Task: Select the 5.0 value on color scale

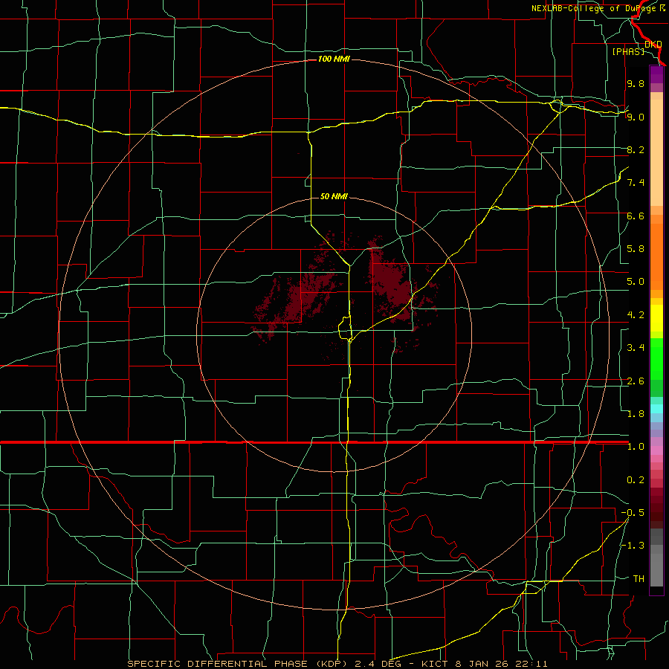Action: pos(636,282)
